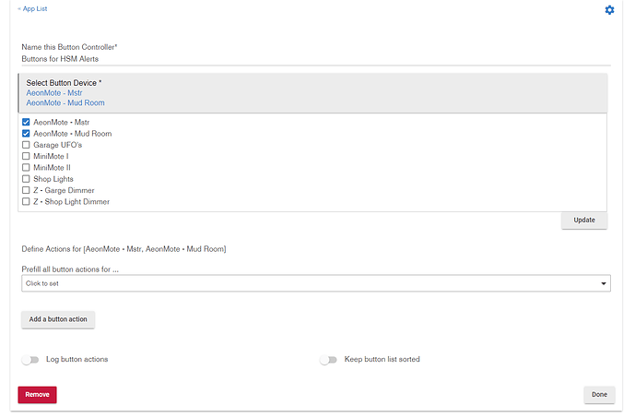Open the Prefill button actions dropdown
The image size is (635, 418).
click(316, 283)
